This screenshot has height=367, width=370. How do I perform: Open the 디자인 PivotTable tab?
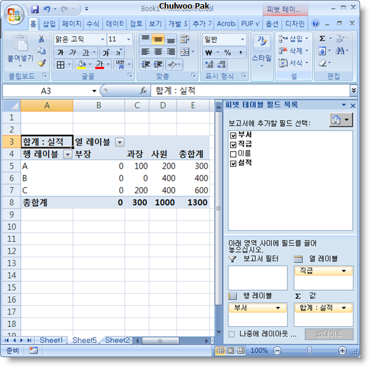[295, 23]
